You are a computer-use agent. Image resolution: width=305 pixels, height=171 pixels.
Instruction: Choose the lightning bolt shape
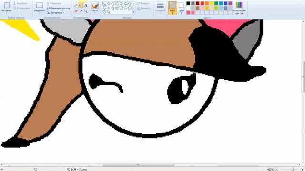point(109,12)
